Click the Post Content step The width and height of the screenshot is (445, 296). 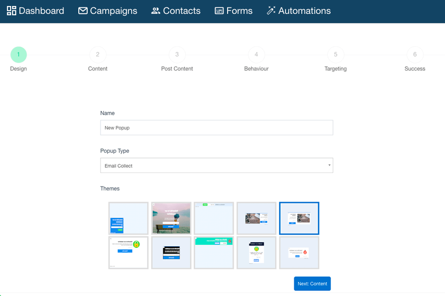pyautogui.click(x=177, y=54)
